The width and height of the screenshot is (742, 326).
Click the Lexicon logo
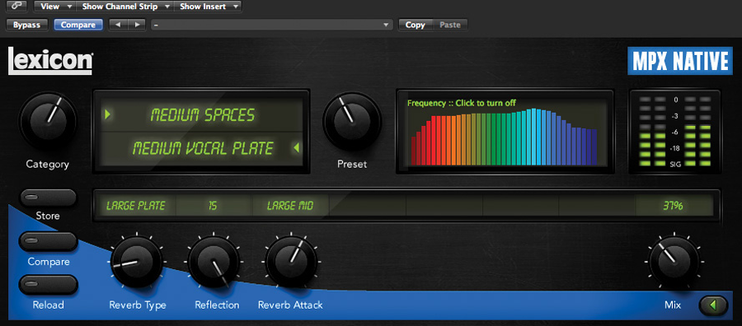coord(49,62)
